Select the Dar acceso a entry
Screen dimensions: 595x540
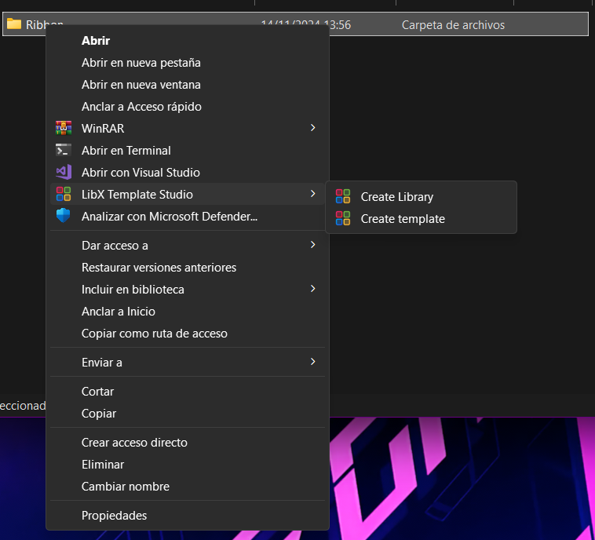tap(188, 246)
